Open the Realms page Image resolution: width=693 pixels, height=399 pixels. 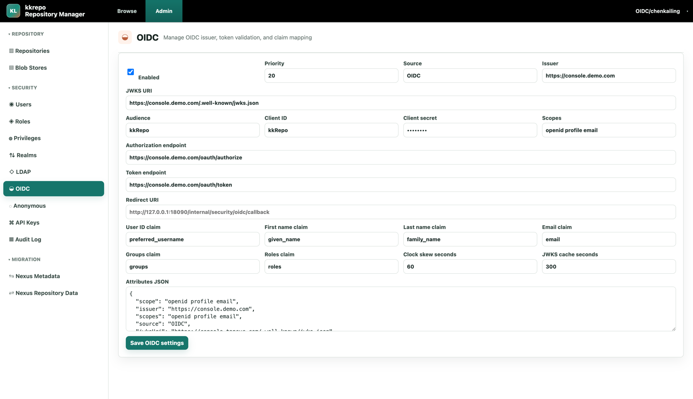tap(53, 155)
